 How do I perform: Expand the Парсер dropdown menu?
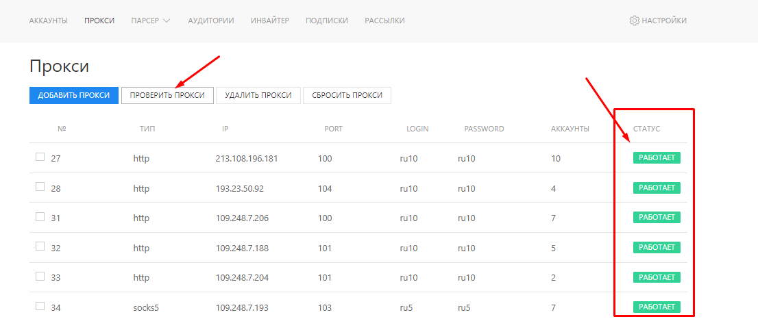[151, 21]
